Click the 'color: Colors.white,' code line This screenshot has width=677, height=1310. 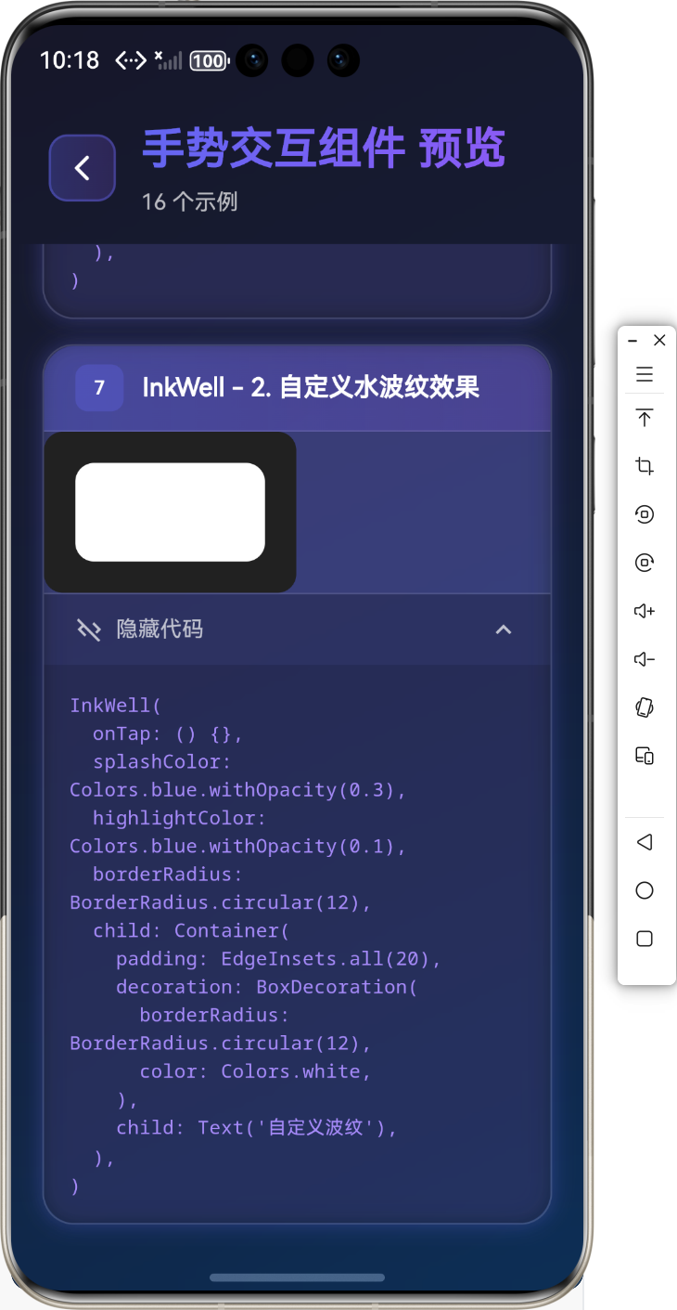click(256, 1071)
